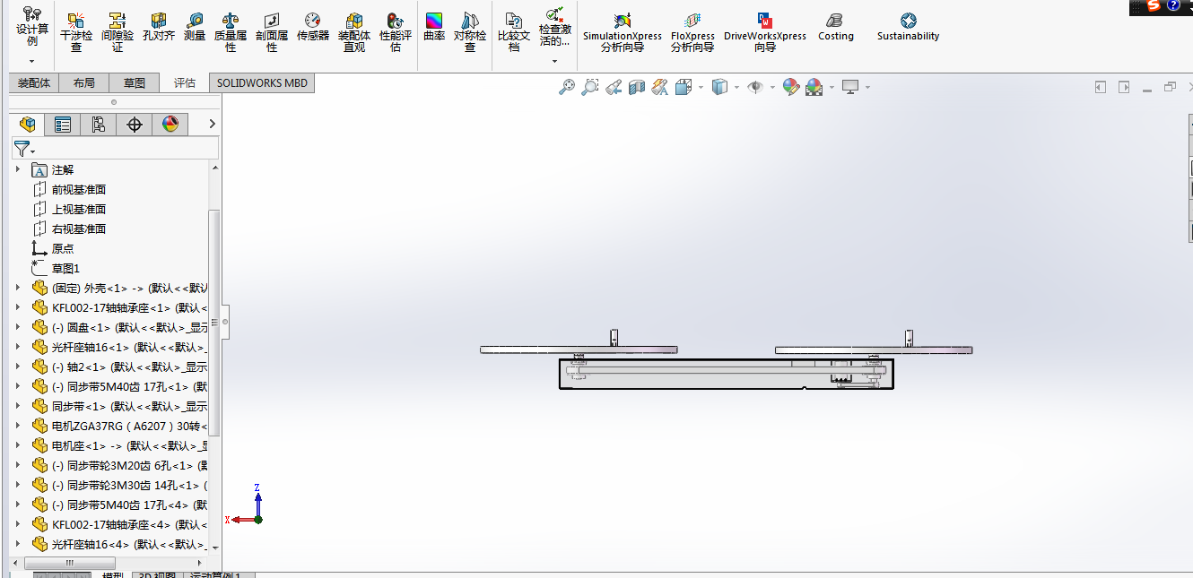
Task: Click Edit Appearance color ball icon
Action: click(x=790, y=87)
